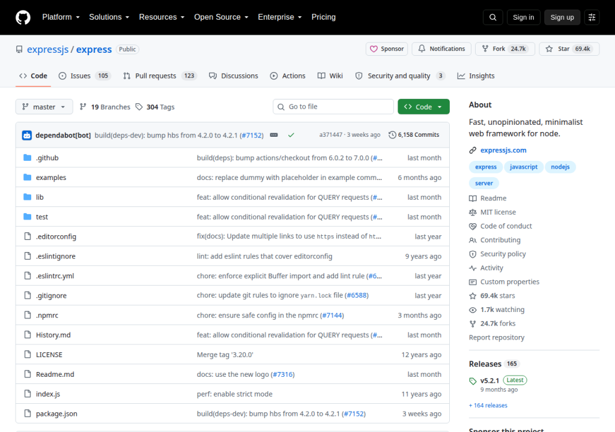Click the repository icon before expressjs

click(x=19, y=49)
